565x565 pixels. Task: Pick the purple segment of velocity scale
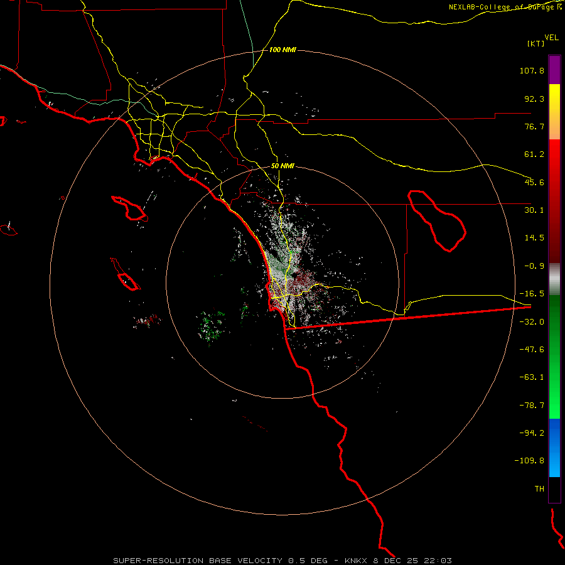(554, 70)
